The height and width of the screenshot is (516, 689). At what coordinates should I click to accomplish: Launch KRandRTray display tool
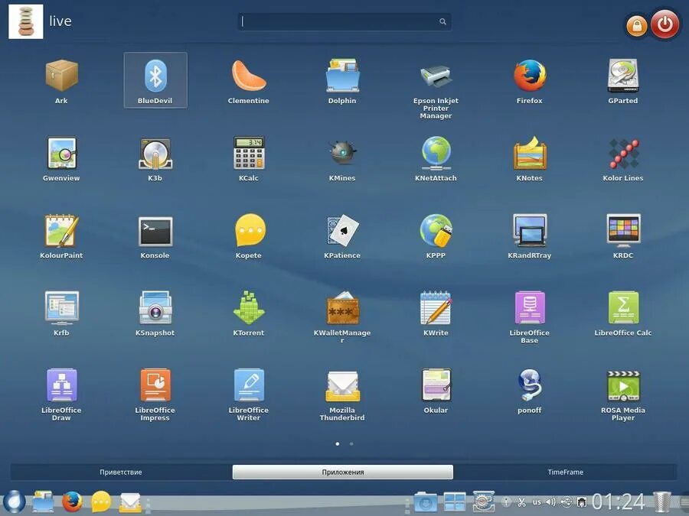[530, 236]
